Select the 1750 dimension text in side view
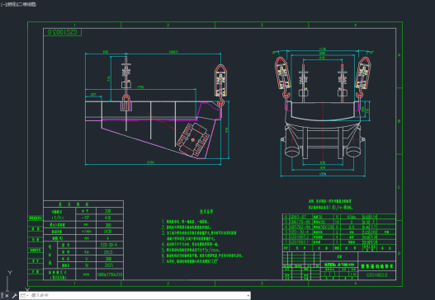This screenshot has height=300, width=435. coord(140,87)
